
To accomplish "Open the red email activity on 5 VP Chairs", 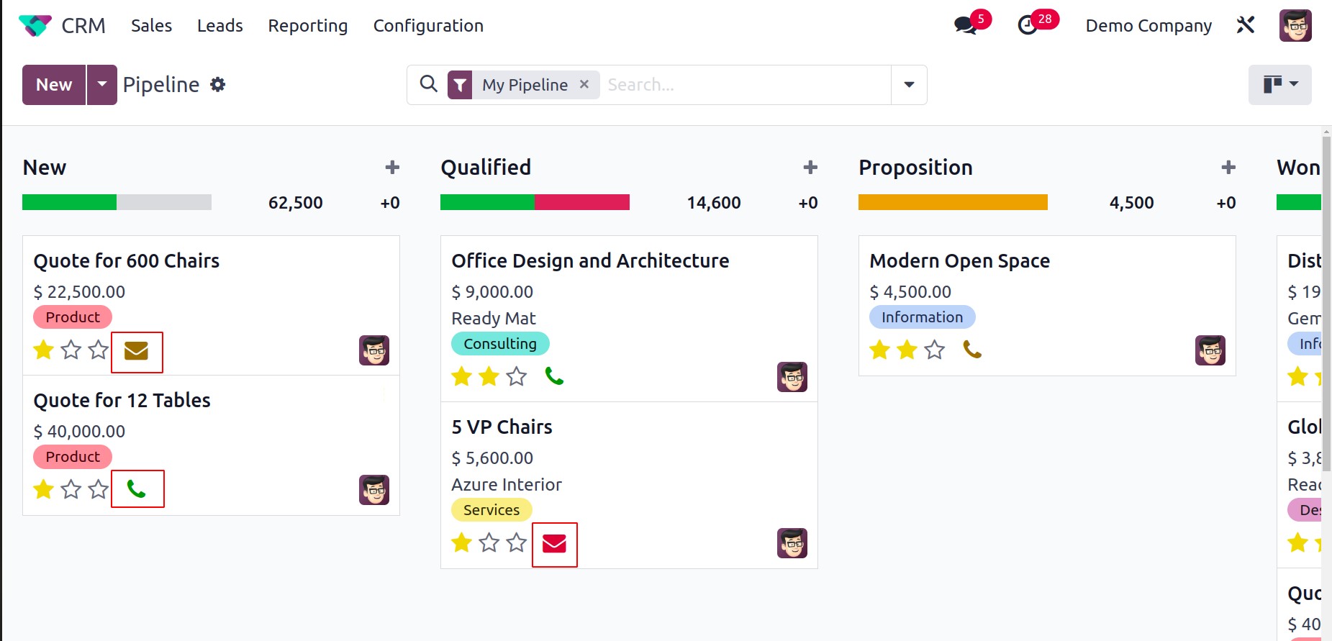I will pos(554,544).
